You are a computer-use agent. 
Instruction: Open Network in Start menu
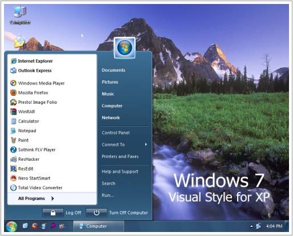point(111,117)
